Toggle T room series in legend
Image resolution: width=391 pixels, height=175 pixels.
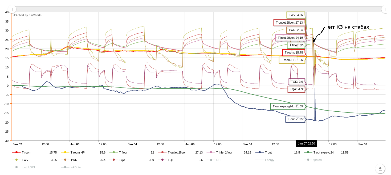coord(34,152)
